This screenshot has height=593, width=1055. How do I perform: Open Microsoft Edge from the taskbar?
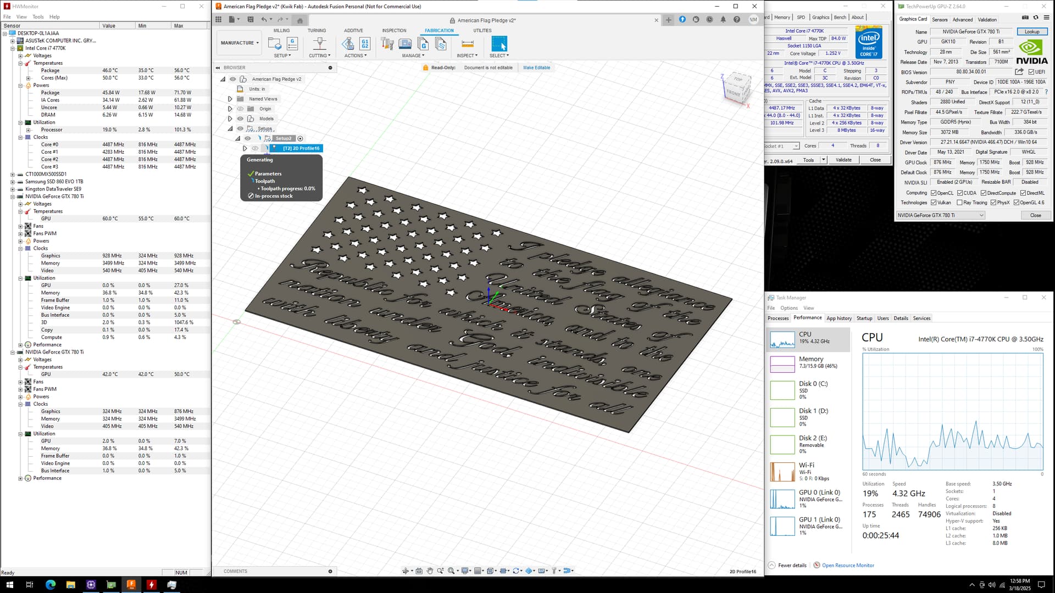tap(51, 585)
